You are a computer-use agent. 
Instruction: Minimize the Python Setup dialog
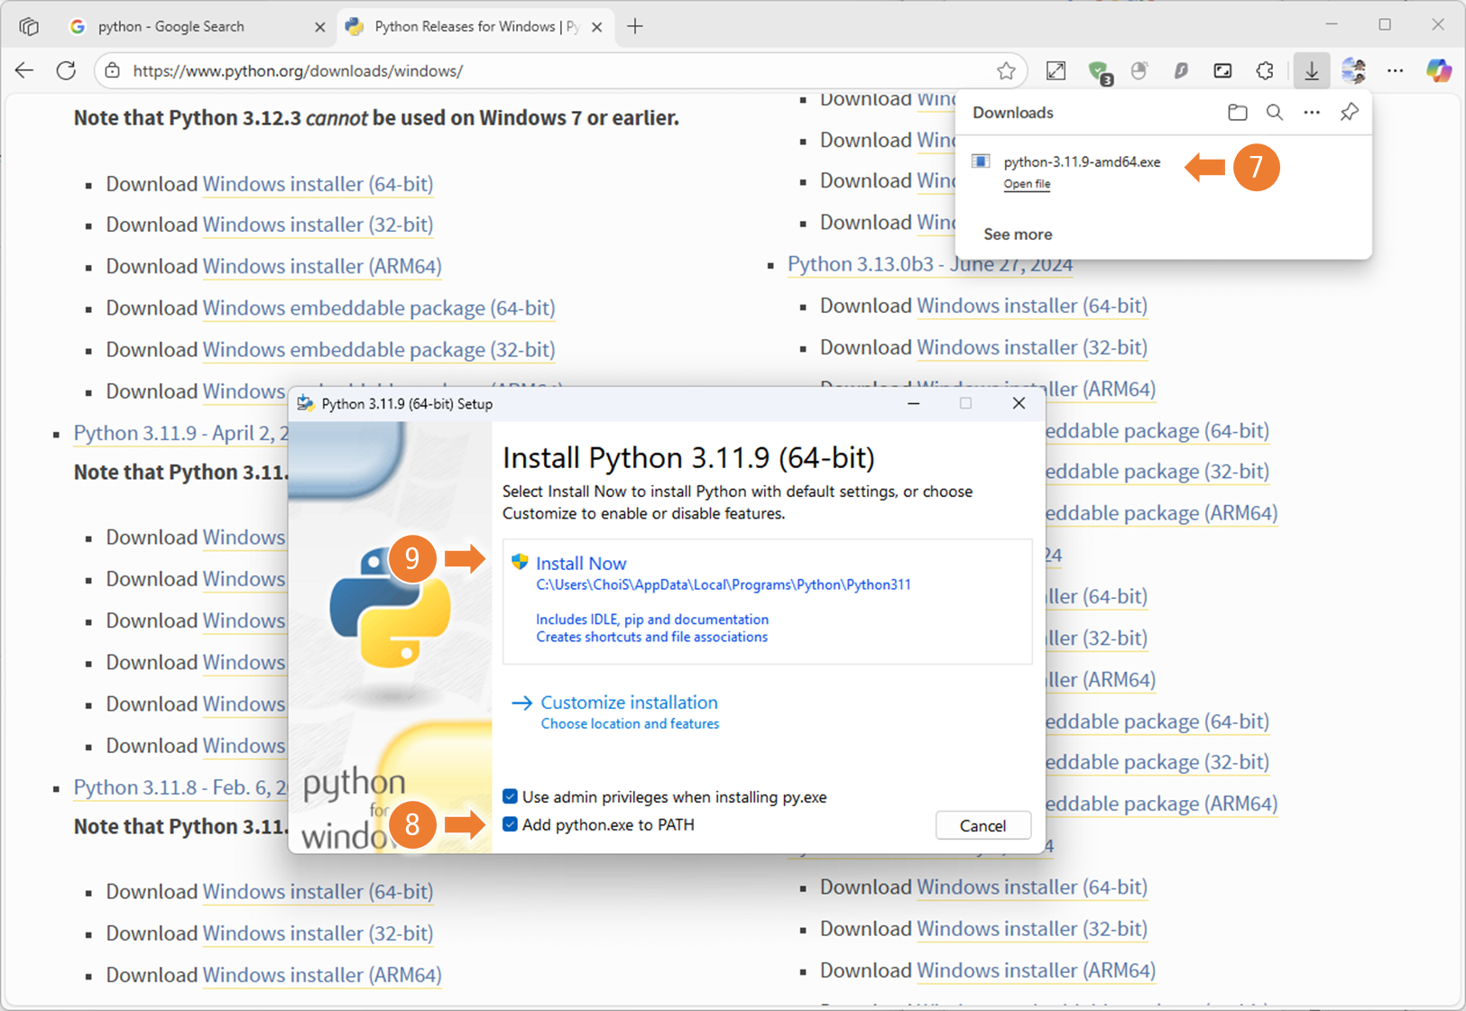(x=913, y=403)
